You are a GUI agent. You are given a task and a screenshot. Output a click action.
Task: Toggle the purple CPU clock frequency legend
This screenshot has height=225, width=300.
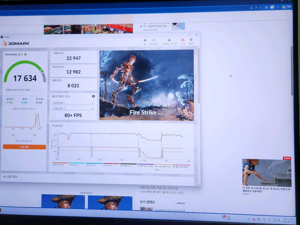point(145,165)
